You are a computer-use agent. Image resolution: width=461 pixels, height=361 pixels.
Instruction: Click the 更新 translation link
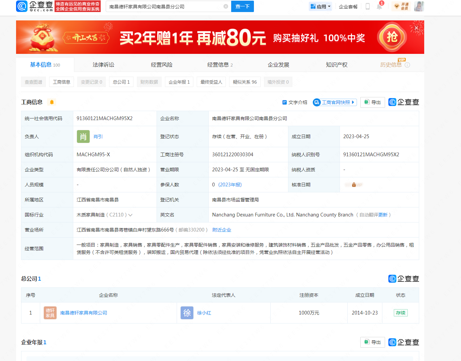pyautogui.click(x=383, y=215)
